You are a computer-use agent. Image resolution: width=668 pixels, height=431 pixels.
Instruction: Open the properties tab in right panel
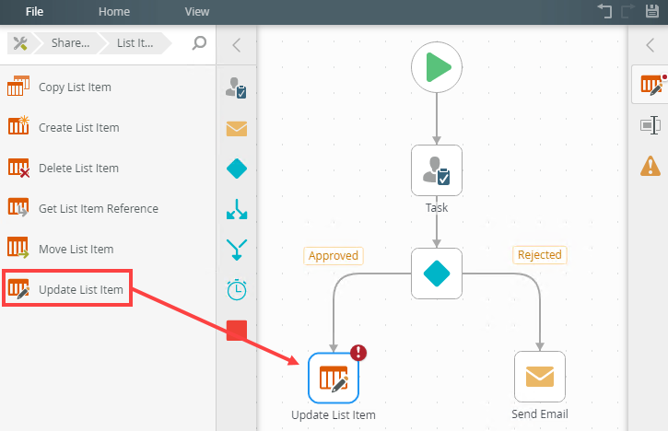pos(650,125)
